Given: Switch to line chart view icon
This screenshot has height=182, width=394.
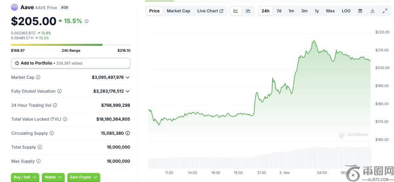Looking at the screenshot, I should click(x=235, y=11).
